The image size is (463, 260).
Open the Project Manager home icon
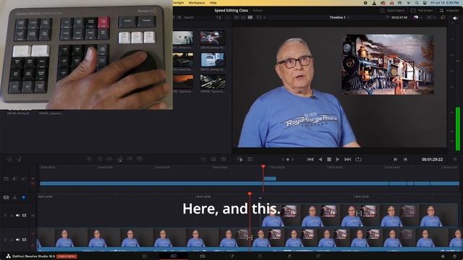tap(442, 256)
